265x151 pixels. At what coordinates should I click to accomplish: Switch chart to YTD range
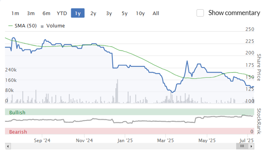62,13
